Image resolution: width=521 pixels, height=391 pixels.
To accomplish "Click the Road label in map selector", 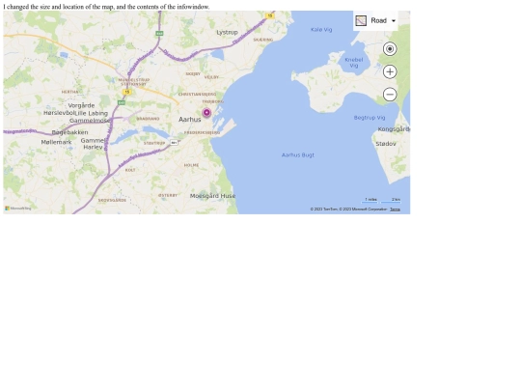I will click(x=379, y=20).
